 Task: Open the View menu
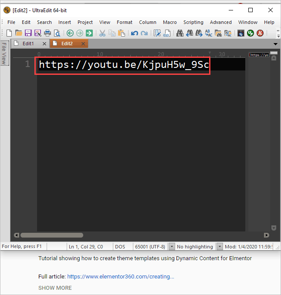click(x=105, y=22)
